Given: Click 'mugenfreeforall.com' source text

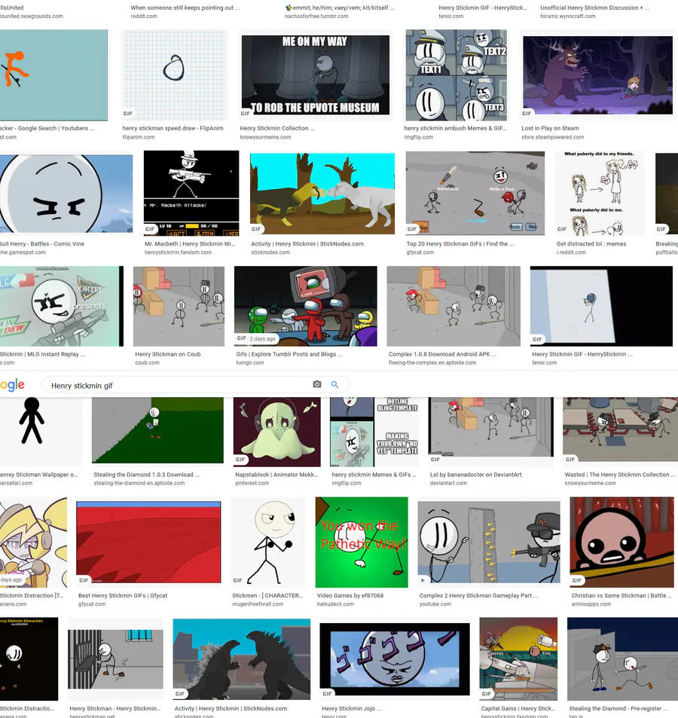Looking at the screenshot, I should (x=258, y=604).
